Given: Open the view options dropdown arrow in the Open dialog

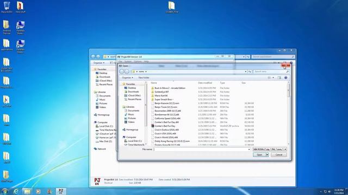Looking at the screenshot, I should coord(273,77).
